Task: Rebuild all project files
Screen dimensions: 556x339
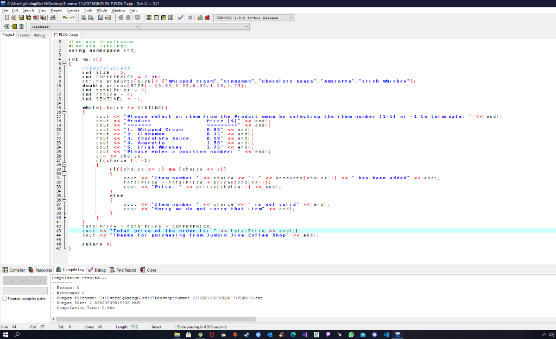Action: pos(170,17)
